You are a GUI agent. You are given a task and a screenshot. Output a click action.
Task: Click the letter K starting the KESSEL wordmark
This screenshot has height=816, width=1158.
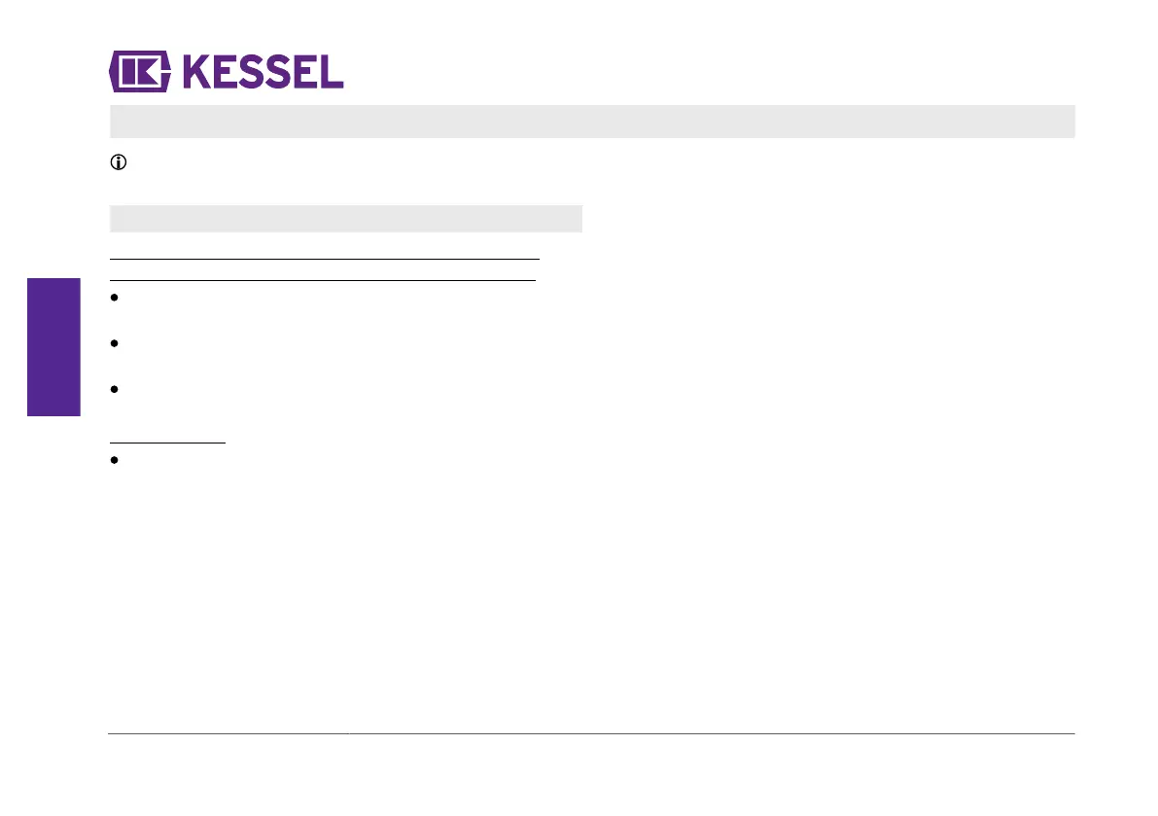[198, 72]
